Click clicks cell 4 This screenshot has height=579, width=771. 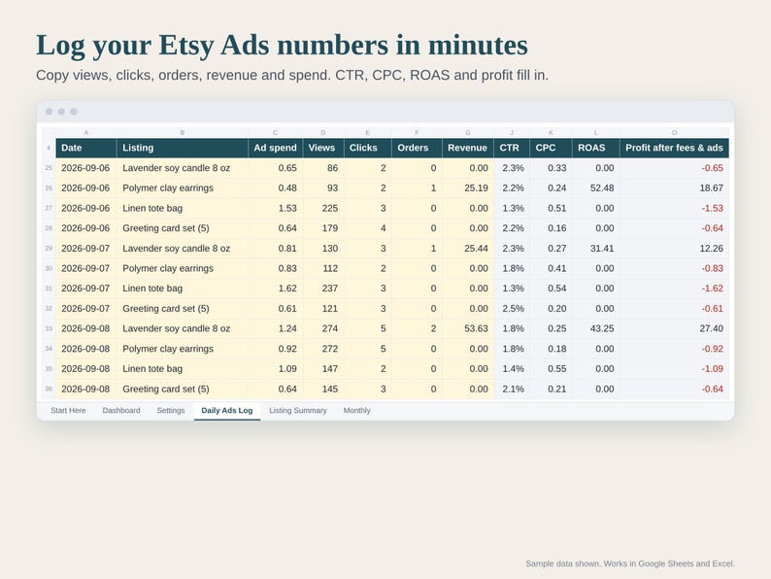tap(367, 228)
